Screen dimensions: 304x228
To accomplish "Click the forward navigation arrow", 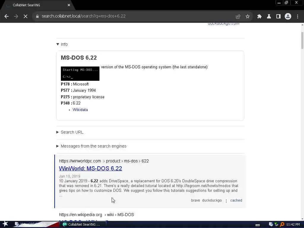I will coord(16,16).
